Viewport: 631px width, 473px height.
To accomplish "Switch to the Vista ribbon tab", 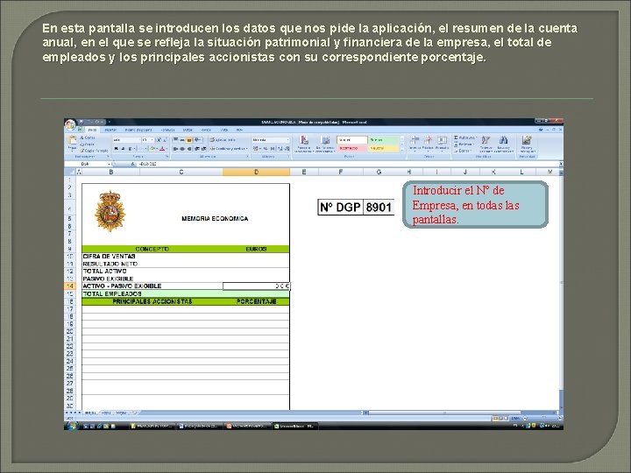I will click(x=224, y=130).
